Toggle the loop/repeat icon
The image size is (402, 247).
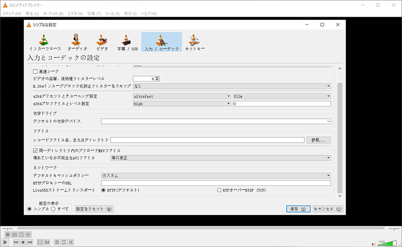[64, 242]
